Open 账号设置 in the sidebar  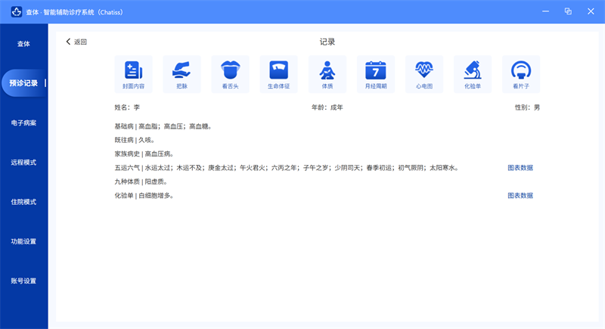pos(23,281)
